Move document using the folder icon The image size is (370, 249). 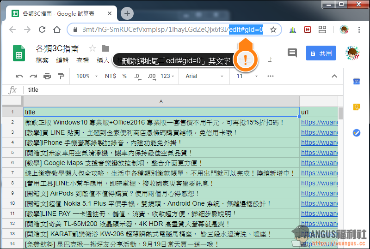105,48
